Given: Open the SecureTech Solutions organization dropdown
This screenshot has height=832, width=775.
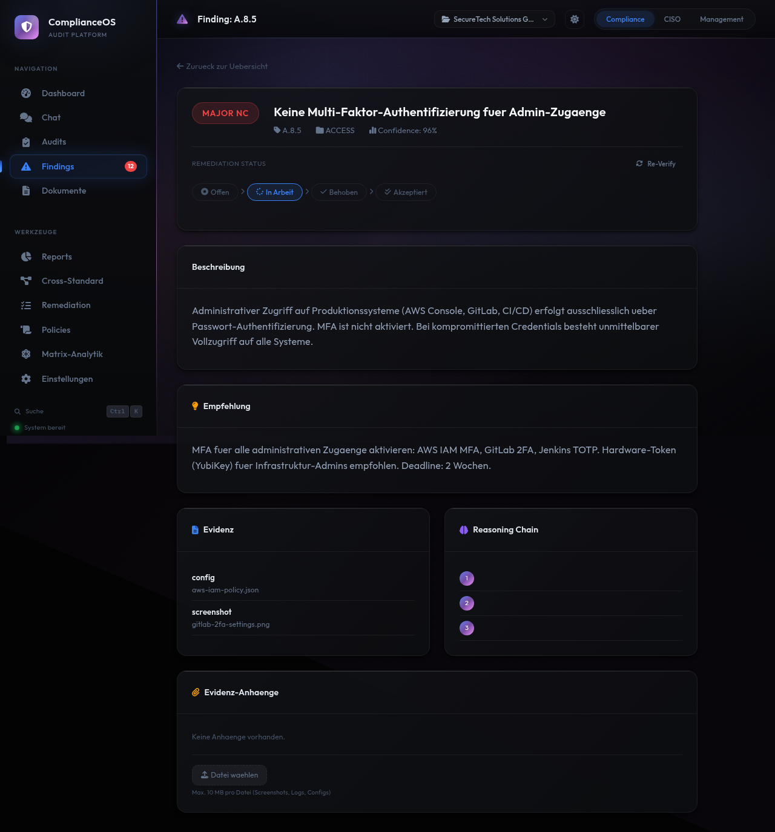Looking at the screenshot, I should click(x=494, y=19).
